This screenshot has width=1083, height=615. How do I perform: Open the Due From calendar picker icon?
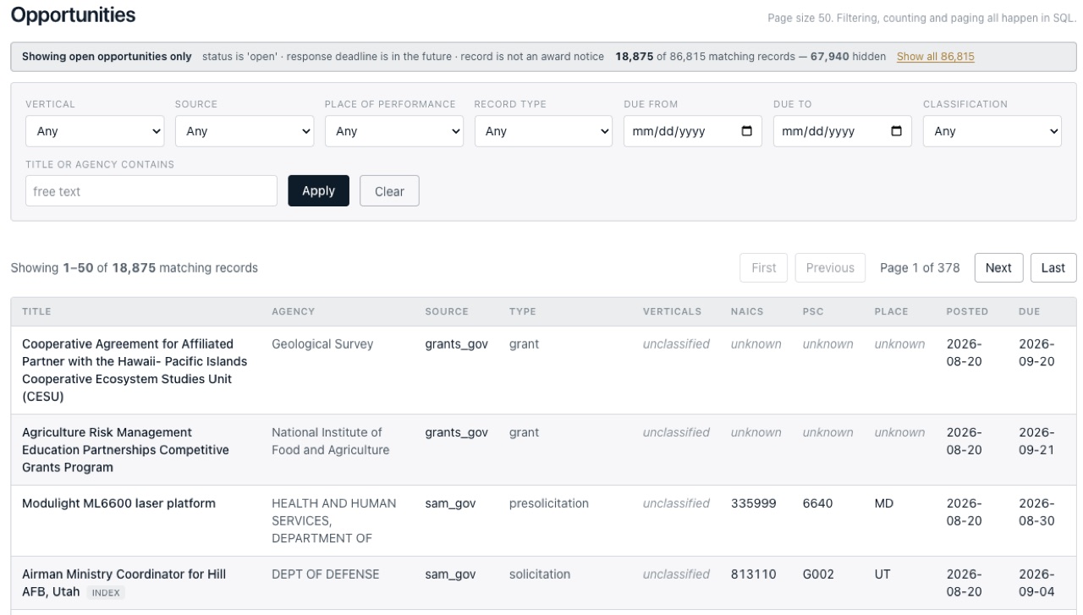coord(746,131)
